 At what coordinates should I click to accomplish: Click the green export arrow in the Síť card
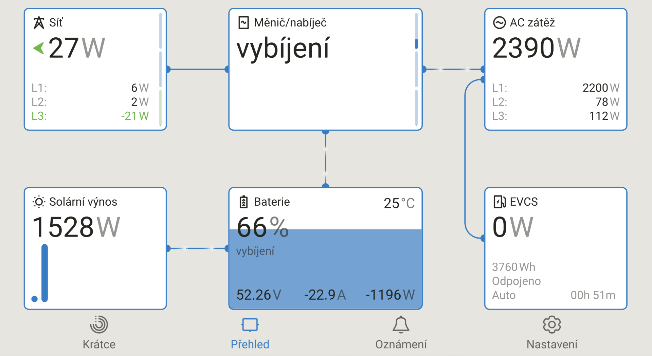[x=39, y=48]
